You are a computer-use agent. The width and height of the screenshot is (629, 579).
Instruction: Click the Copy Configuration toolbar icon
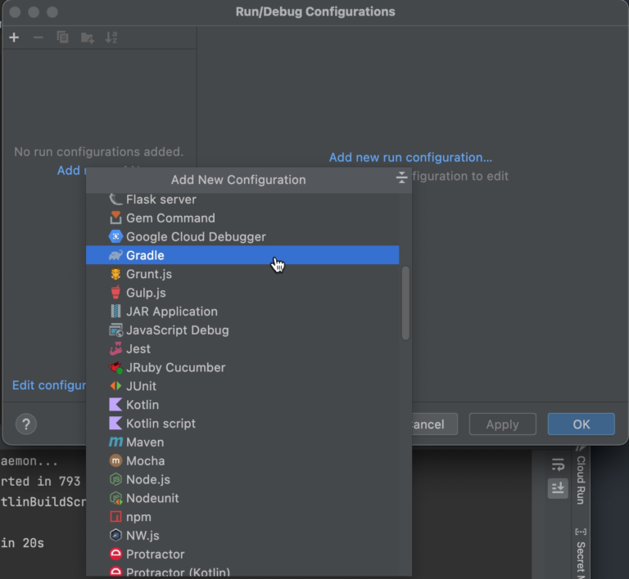pyautogui.click(x=62, y=38)
